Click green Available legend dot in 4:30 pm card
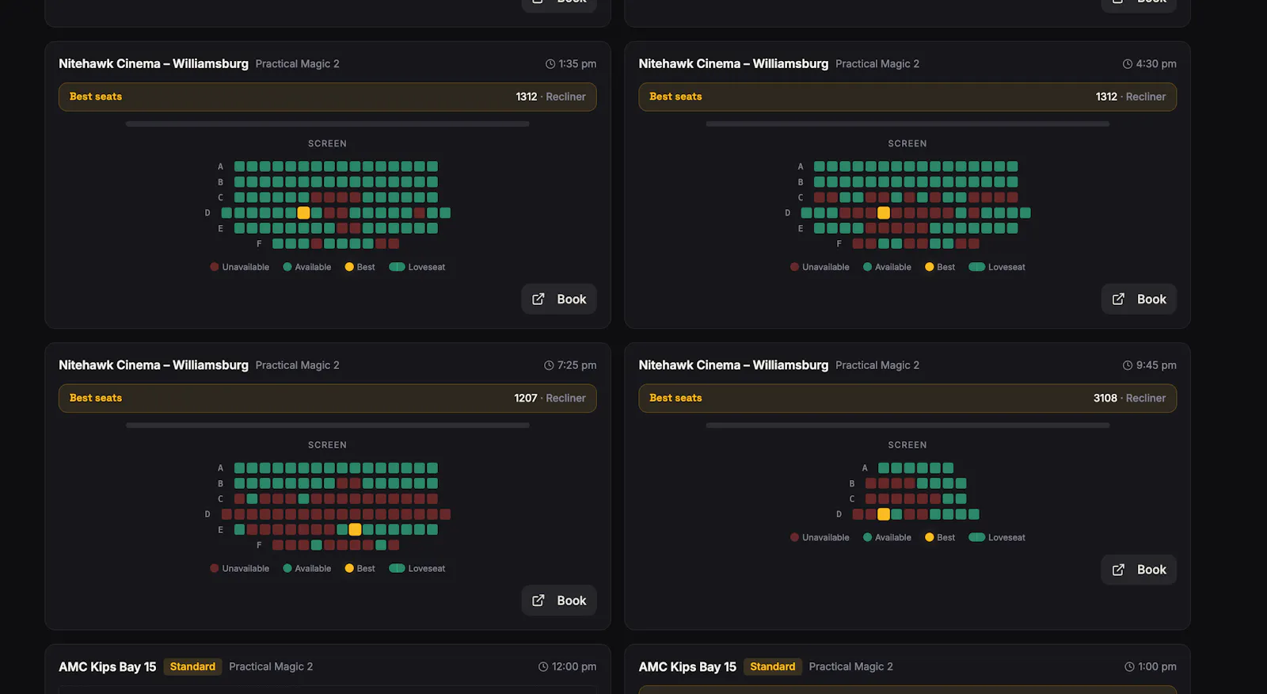The image size is (1267, 694). pos(867,267)
